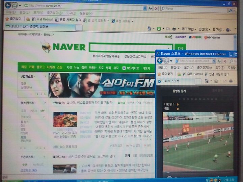Screen dimensions: 243x182
Task: Click Refresh icon in Daum sports window
Action: click(219, 61)
